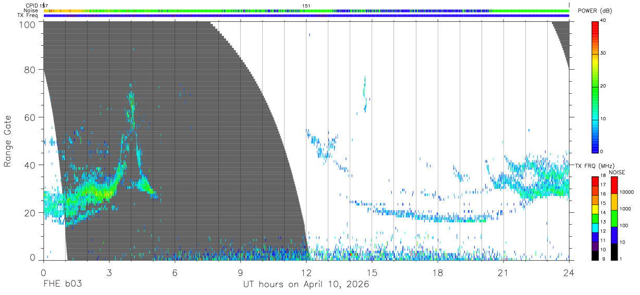This screenshot has width=640, height=295.
Task: Click the '3' tick on UT hours axis
Action: [x=109, y=272]
